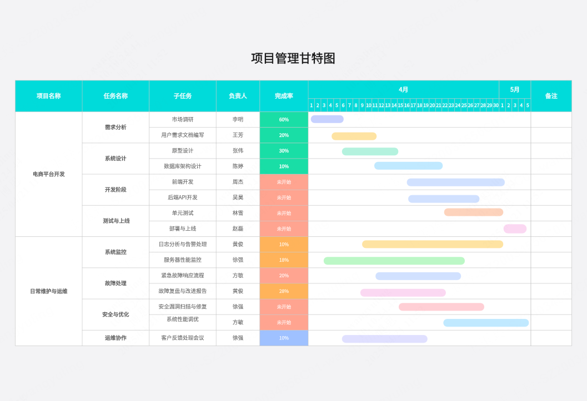Select the 单元测试 subtask cell
The image size is (587, 401).
[x=183, y=214]
